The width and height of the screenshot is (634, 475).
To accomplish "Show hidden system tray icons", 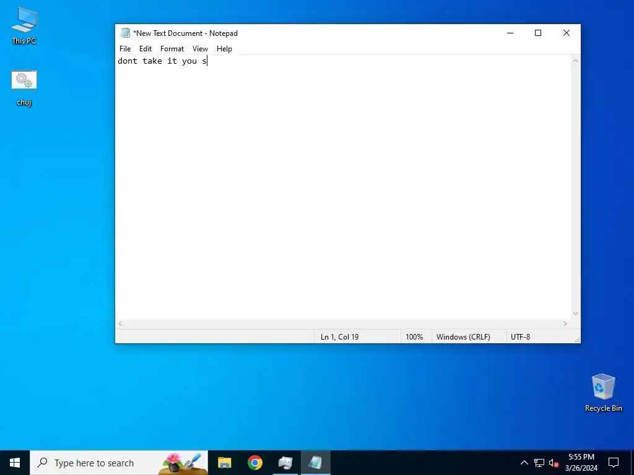I will tap(524, 463).
